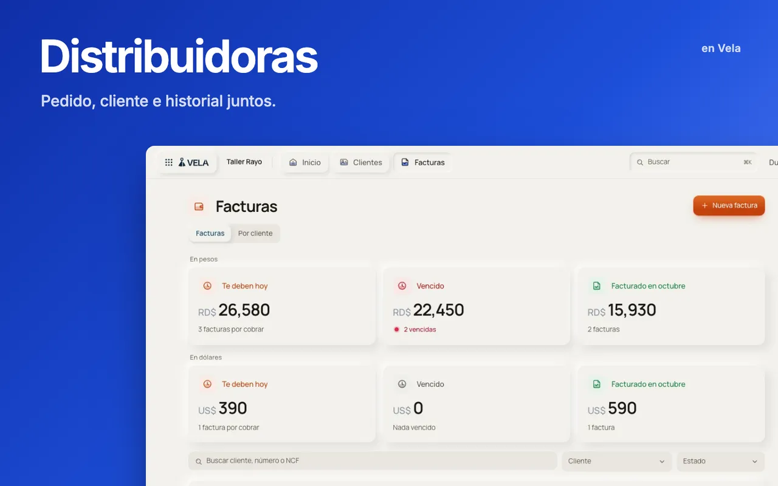
Task: Click the clock icon on the pesos Te deben hoy card
Action: (207, 286)
